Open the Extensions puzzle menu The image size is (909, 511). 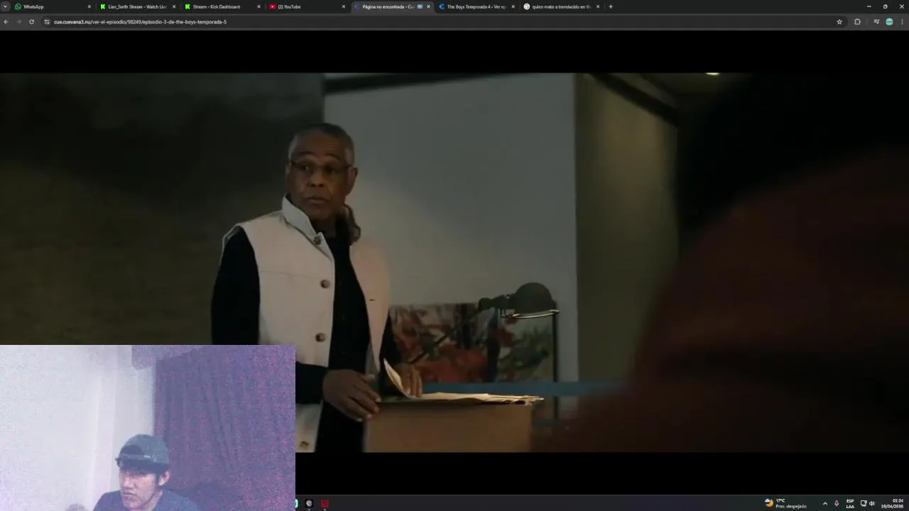[857, 22]
